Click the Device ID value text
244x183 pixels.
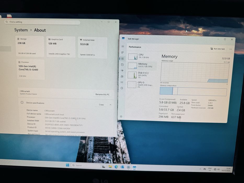(64, 125)
